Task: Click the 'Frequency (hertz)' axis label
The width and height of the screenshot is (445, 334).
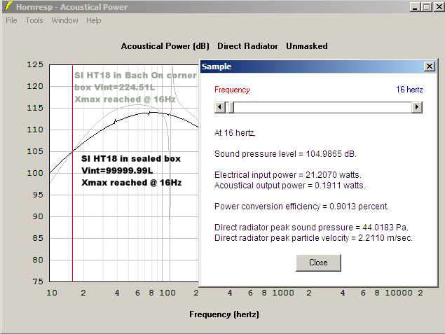Action: 224,314
